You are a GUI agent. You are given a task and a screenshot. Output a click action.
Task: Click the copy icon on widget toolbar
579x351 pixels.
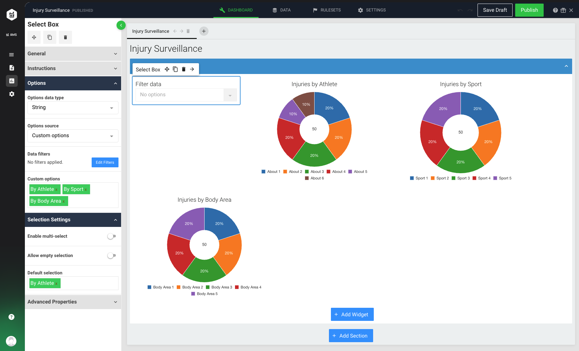pos(175,69)
